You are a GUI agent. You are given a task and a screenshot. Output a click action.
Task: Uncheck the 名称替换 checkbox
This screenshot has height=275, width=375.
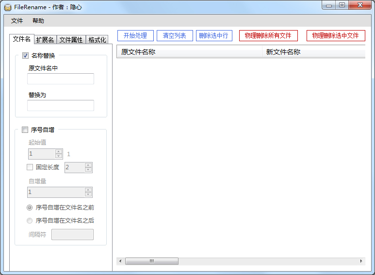[25, 55]
